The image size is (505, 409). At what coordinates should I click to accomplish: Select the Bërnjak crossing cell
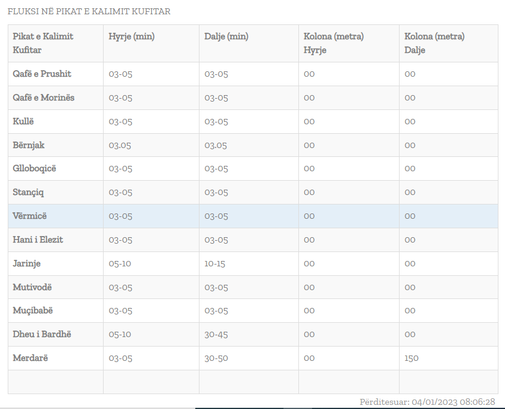(x=29, y=145)
